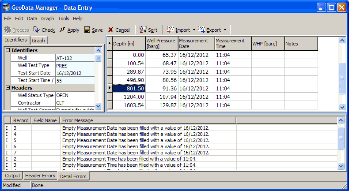Click the GeoData Manager title bar icon
This screenshot has height=191, width=349.
[x=7, y=7]
